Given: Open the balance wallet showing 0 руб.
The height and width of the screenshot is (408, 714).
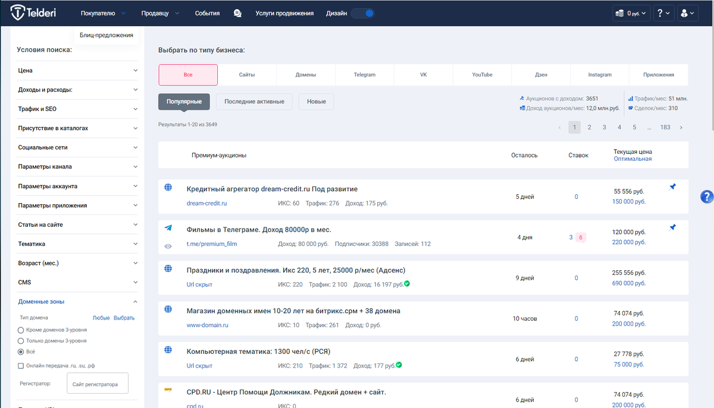Looking at the screenshot, I should [x=631, y=13].
